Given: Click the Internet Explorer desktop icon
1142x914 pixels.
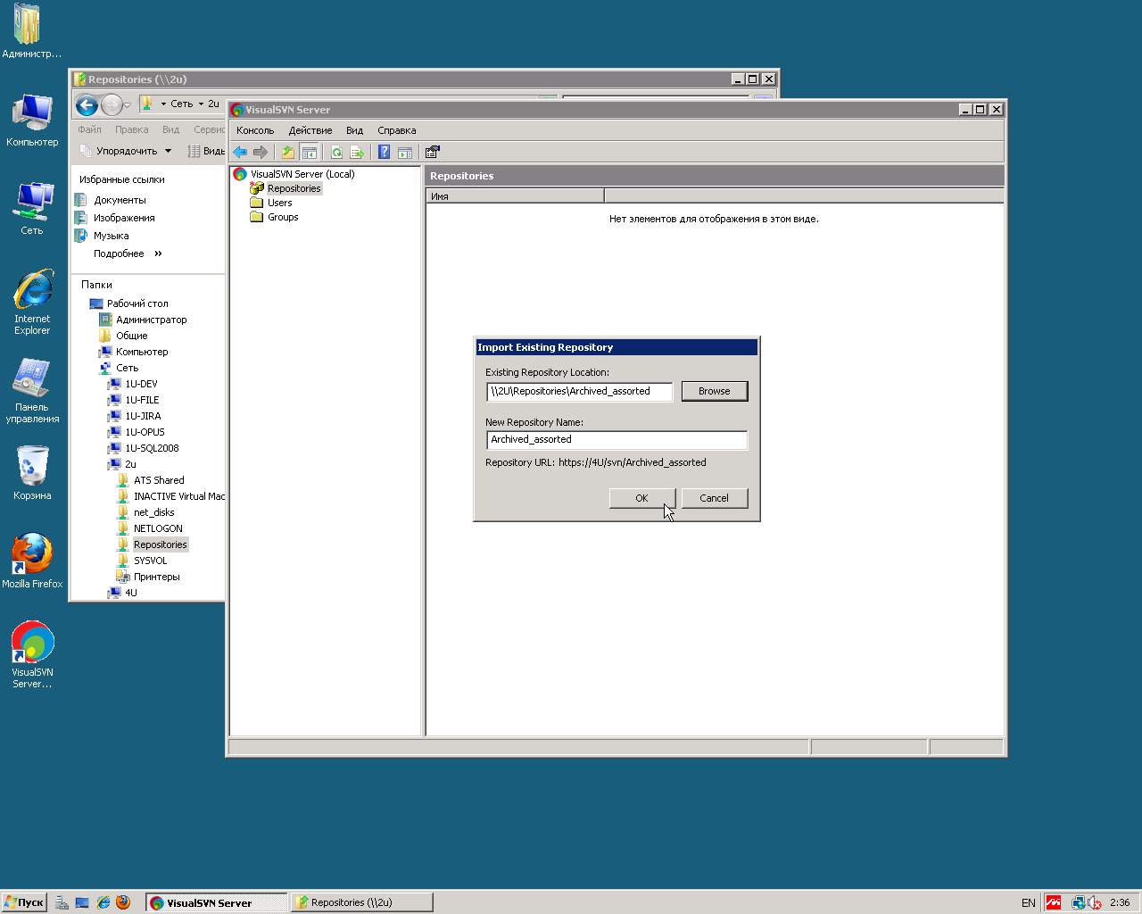Looking at the screenshot, I should (x=32, y=303).
